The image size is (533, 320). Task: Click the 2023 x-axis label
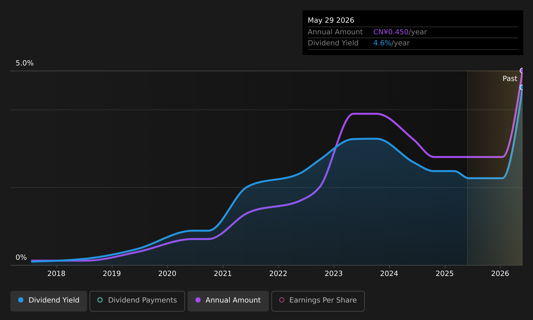334,274
